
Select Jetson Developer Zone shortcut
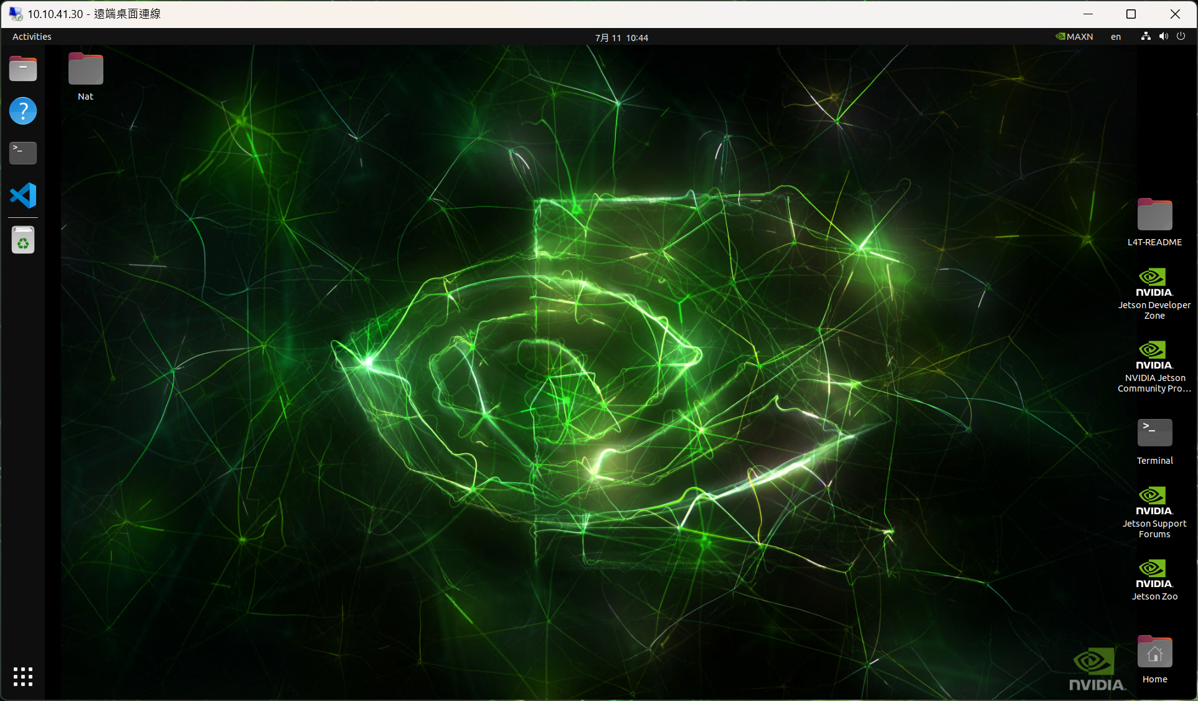[x=1154, y=294]
